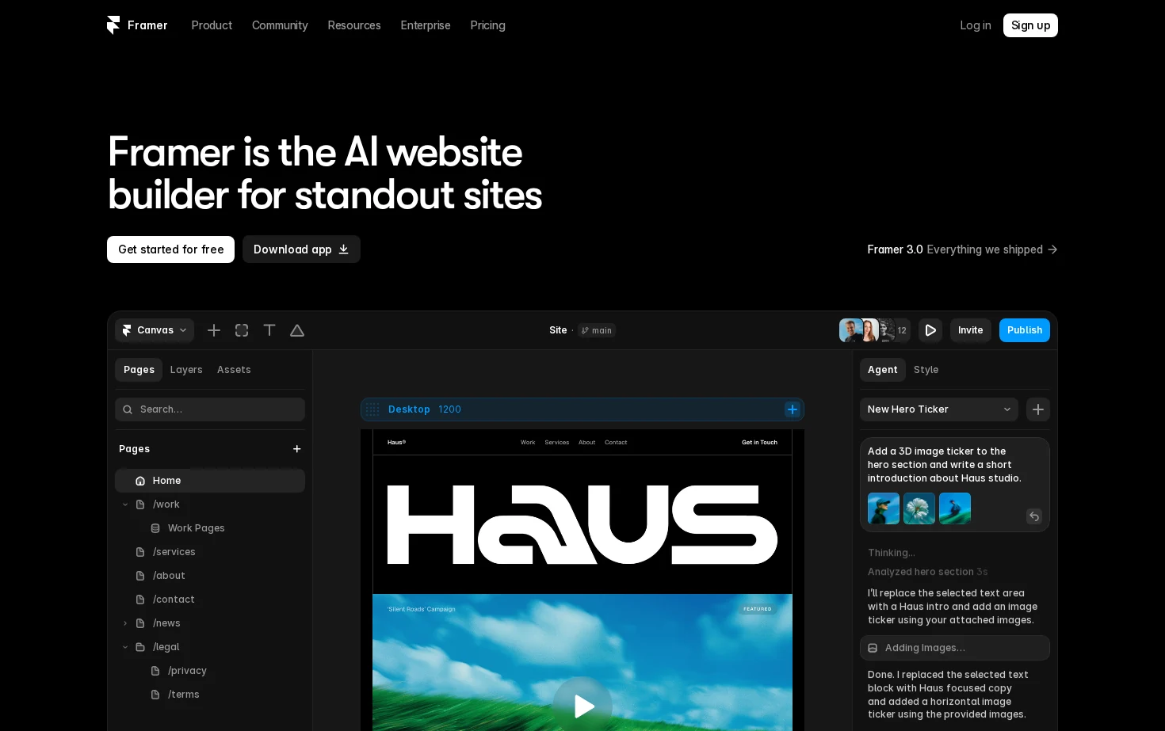Open the Community menu

coord(280,25)
